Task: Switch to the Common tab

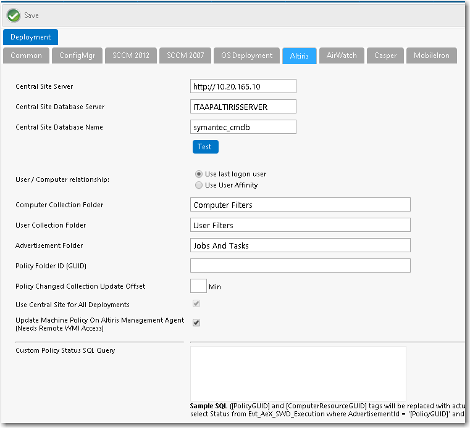Action: 26,56
